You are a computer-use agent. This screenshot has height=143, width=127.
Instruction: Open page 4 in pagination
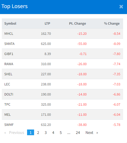[53, 133]
